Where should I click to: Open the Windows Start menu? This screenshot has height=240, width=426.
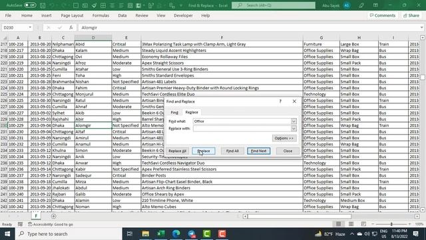pyautogui.click(x=7, y=234)
